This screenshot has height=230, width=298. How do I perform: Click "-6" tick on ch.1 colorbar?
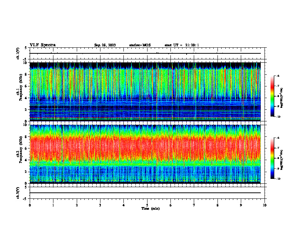[x=278, y=76]
